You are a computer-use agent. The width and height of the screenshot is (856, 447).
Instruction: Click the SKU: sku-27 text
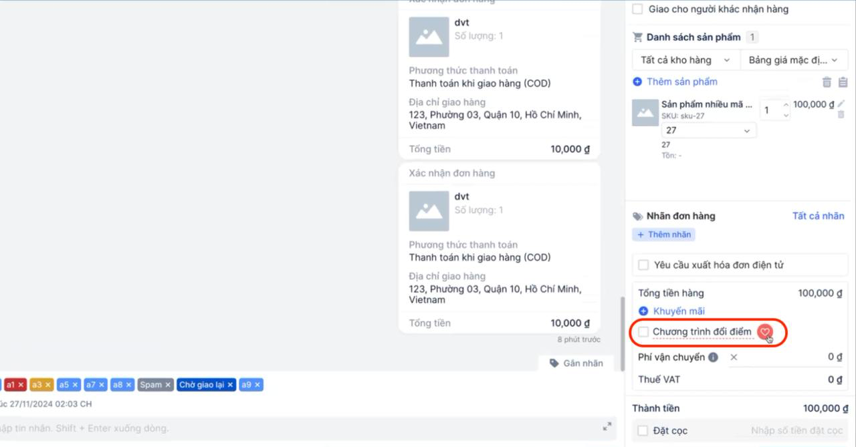pos(683,116)
